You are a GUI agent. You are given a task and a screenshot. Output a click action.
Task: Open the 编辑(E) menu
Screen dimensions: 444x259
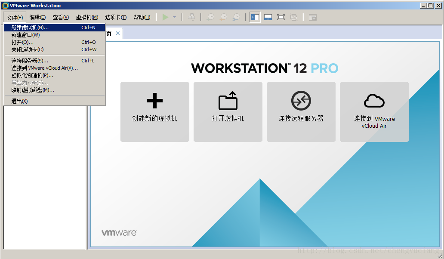(37, 18)
